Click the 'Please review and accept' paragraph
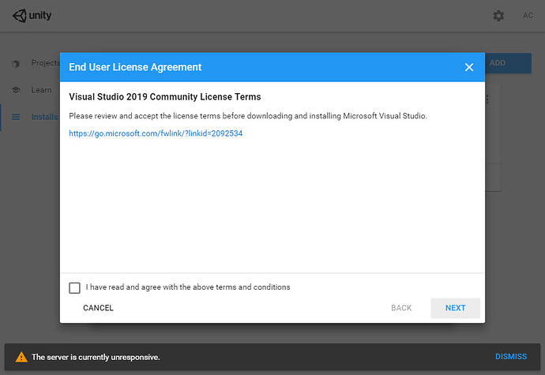This screenshot has width=545, height=375. click(248, 116)
